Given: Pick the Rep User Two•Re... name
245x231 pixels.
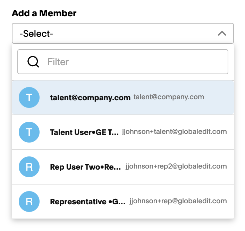Looking at the screenshot, I should click(85, 167).
